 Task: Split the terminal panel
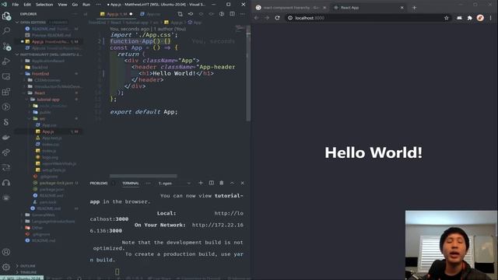tap(211, 183)
